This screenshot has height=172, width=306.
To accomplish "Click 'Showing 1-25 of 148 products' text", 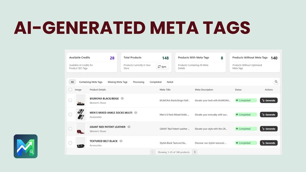I will (x=174, y=152).
